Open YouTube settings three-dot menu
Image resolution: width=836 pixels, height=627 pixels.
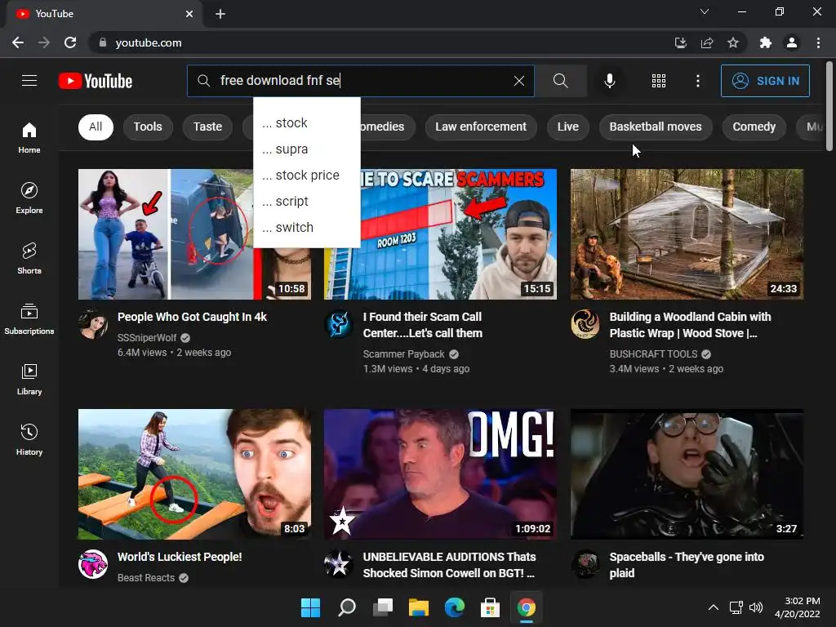click(x=698, y=81)
